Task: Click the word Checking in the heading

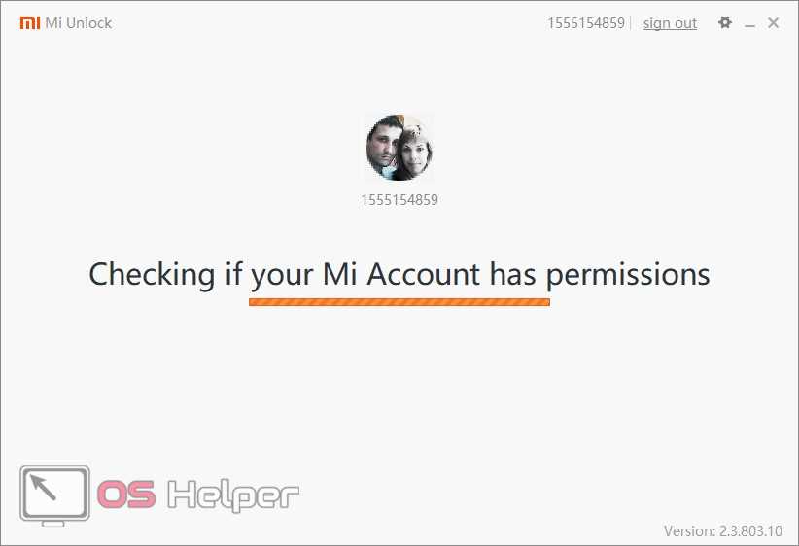Action: click(x=152, y=275)
